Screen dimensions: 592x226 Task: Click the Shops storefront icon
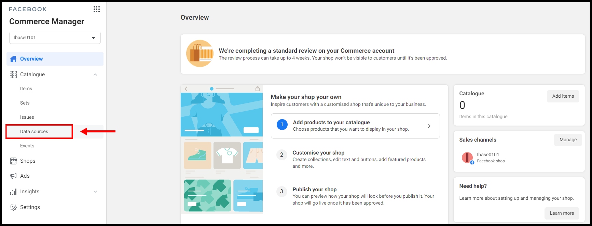click(13, 161)
